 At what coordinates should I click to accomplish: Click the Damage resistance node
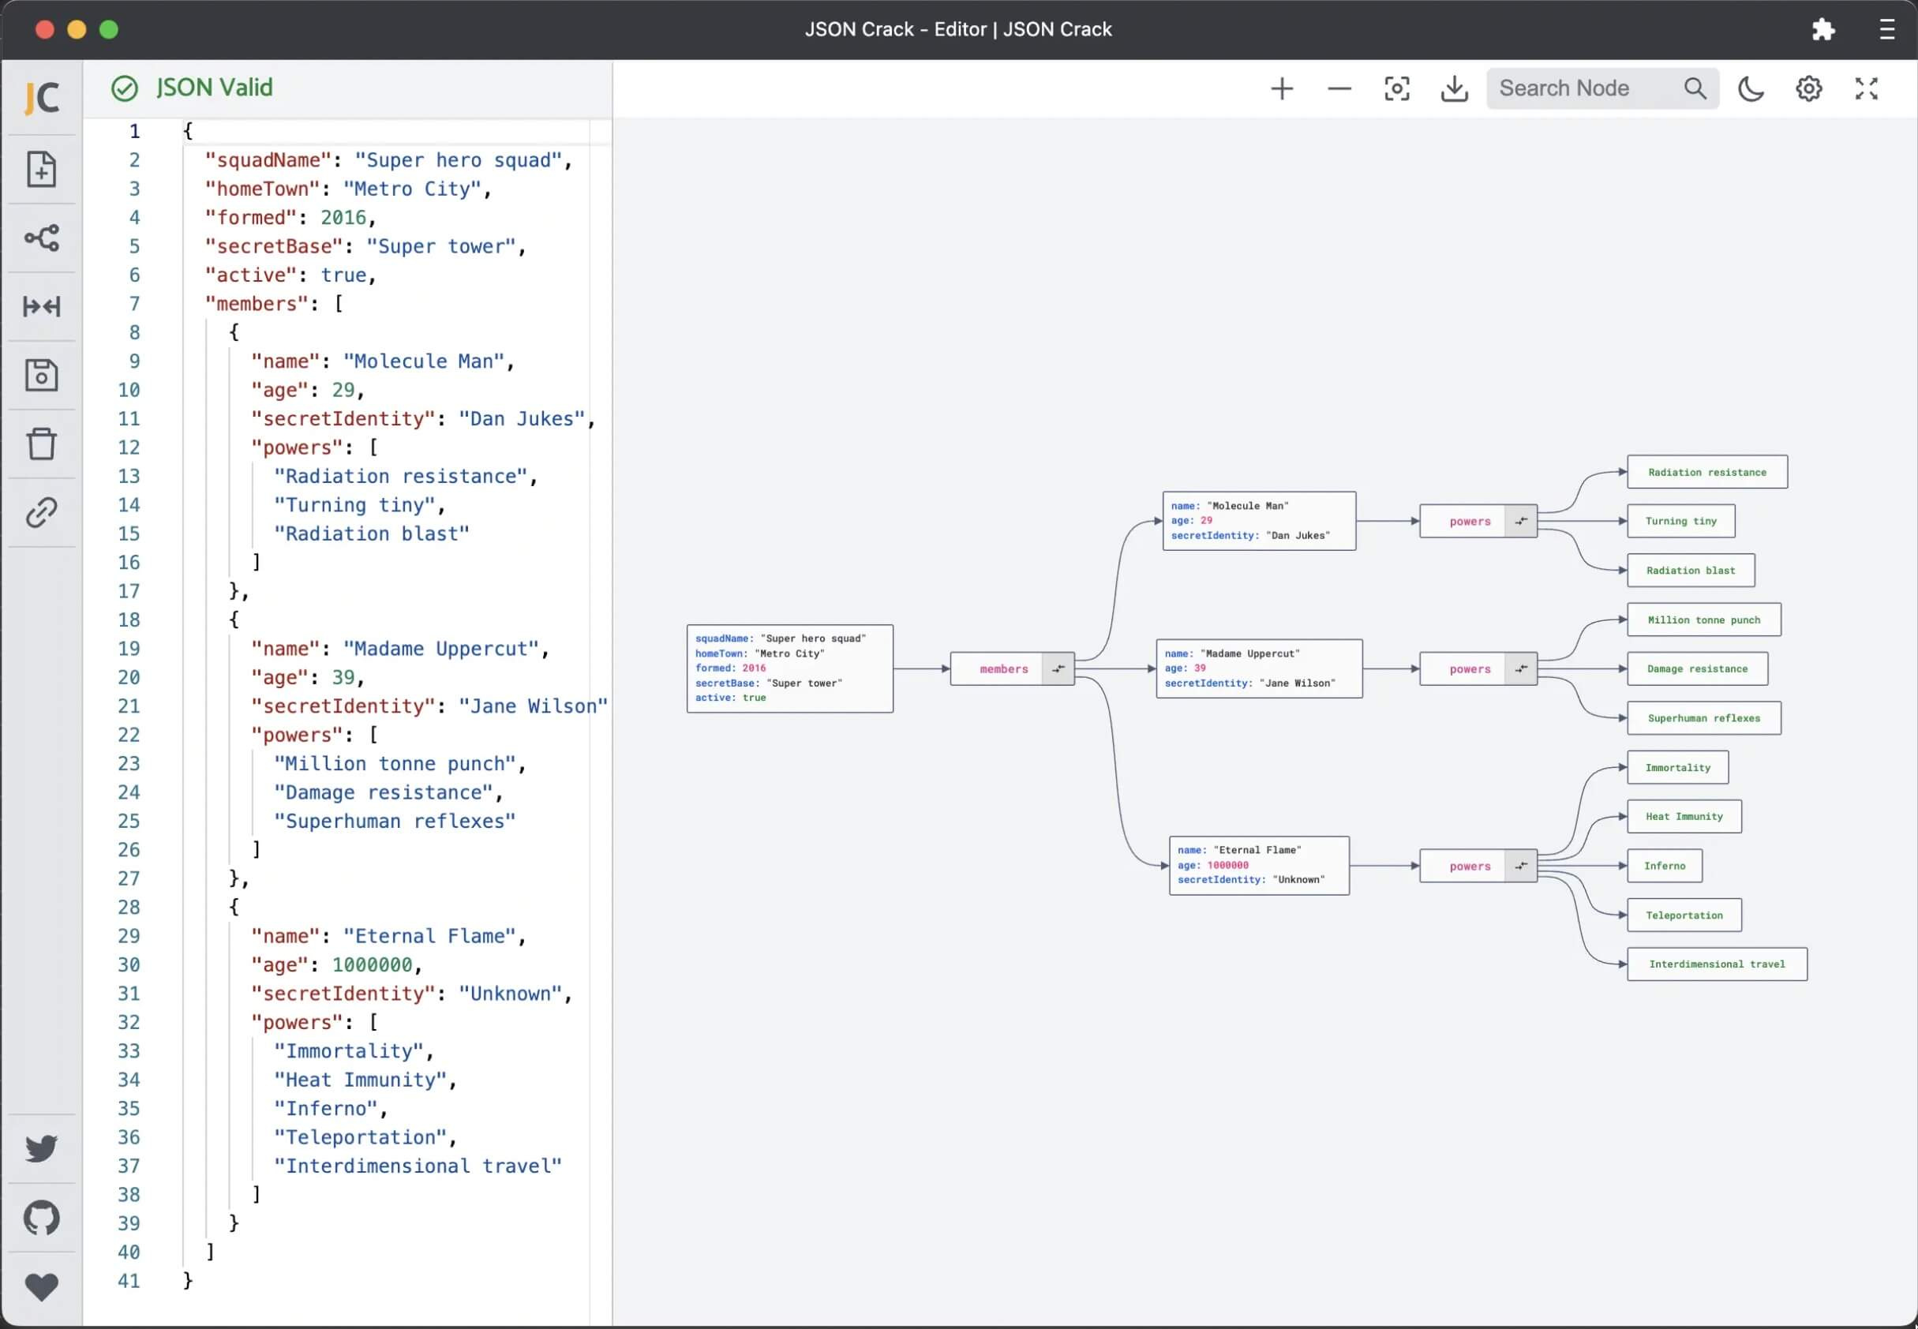(1697, 668)
